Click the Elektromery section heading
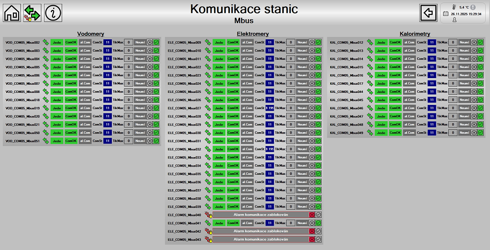The height and width of the screenshot is (250, 490). (x=253, y=34)
